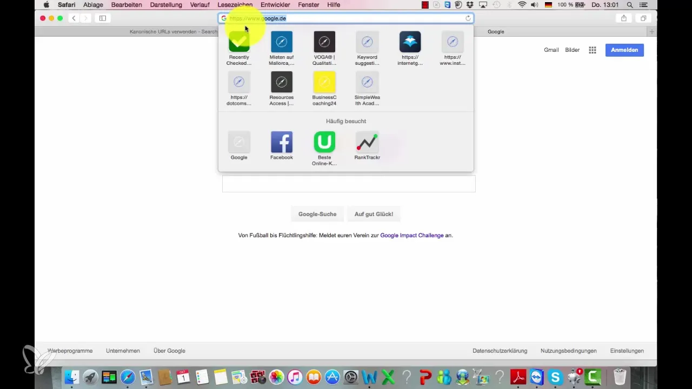Open the Apple menu
Image resolution: width=692 pixels, height=389 pixels.
coord(46,5)
